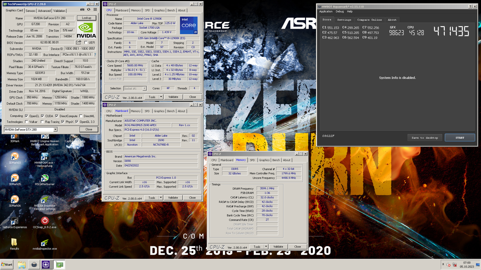Expand Tools dropdown arrow in CPU-Z CPU window
481x270 pixels.
(161, 97)
